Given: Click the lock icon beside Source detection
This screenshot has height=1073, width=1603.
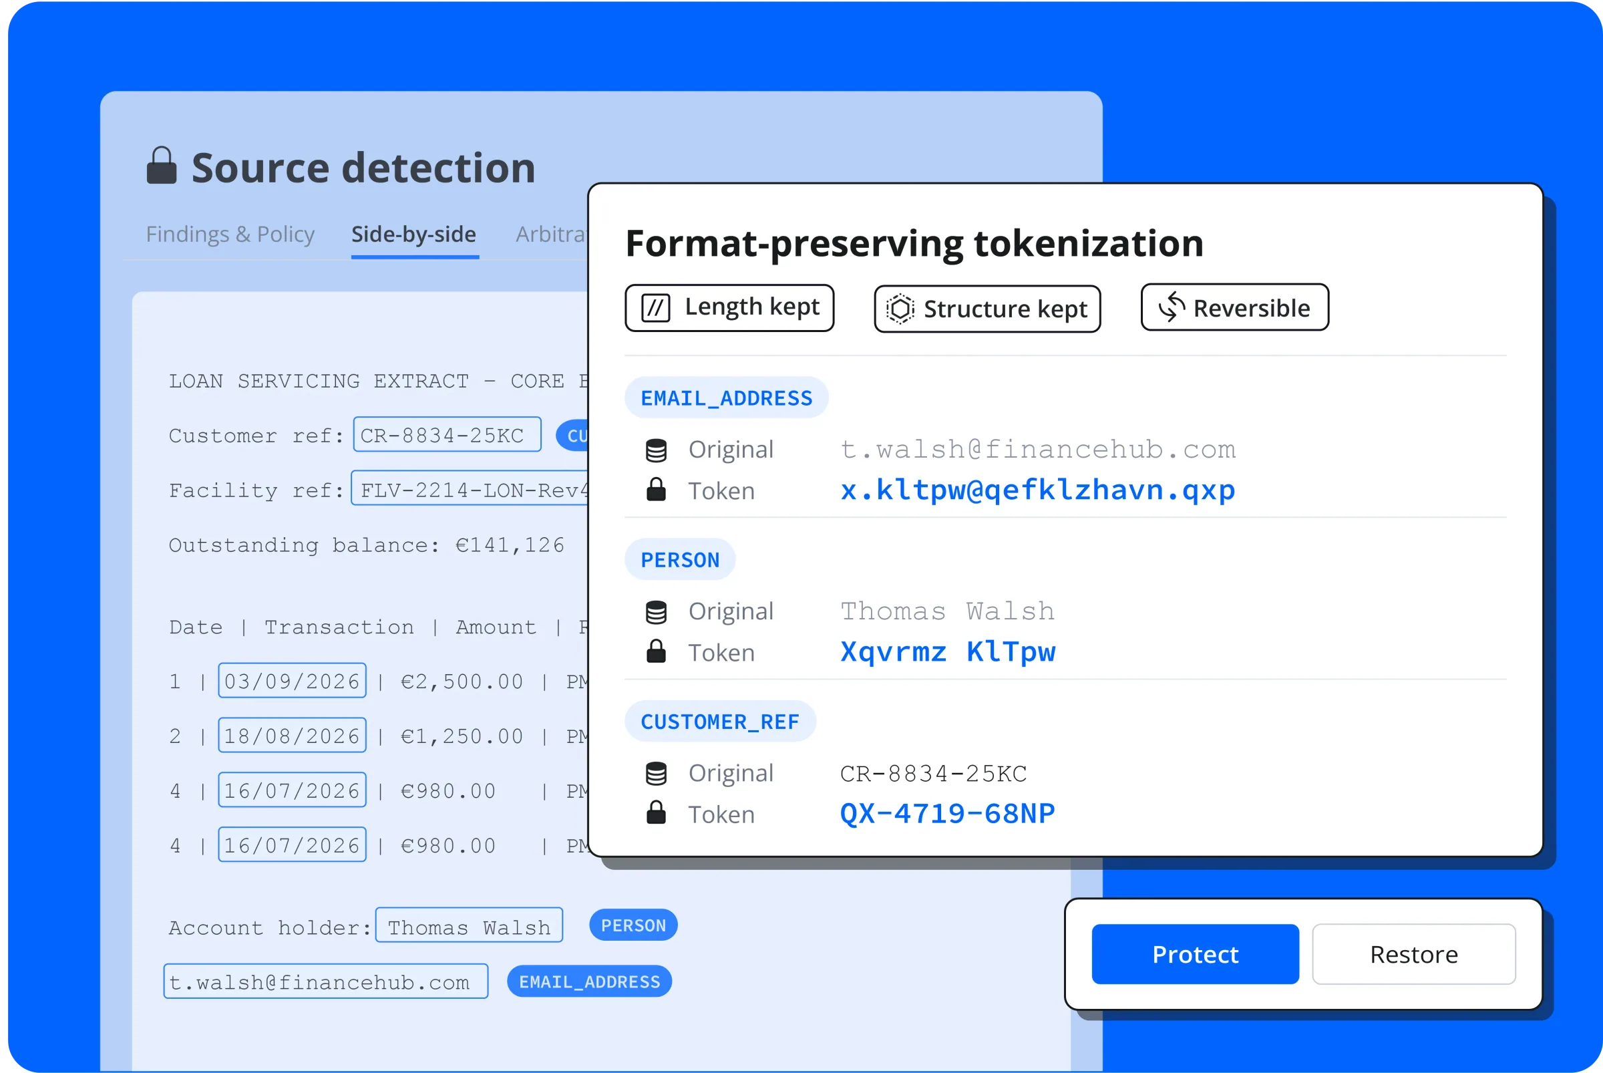Looking at the screenshot, I should [x=162, y=166].
